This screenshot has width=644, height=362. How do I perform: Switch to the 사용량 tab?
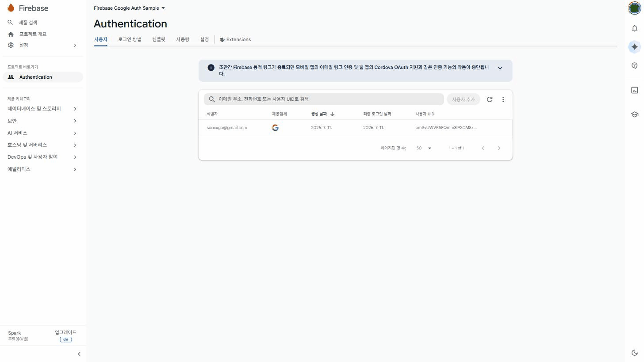click(x=183, y=39)
